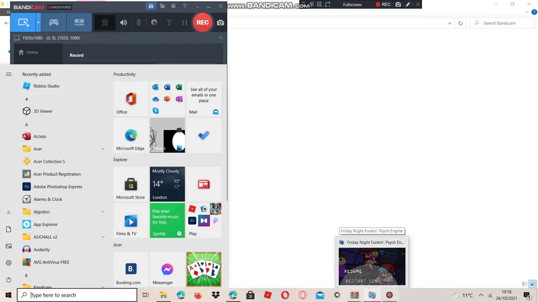Screen dimensions: 538x302
Task: Open Documents in the Start menu sidebar
Action: coord(8,229)
